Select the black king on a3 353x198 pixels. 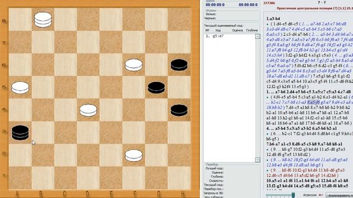20,133
